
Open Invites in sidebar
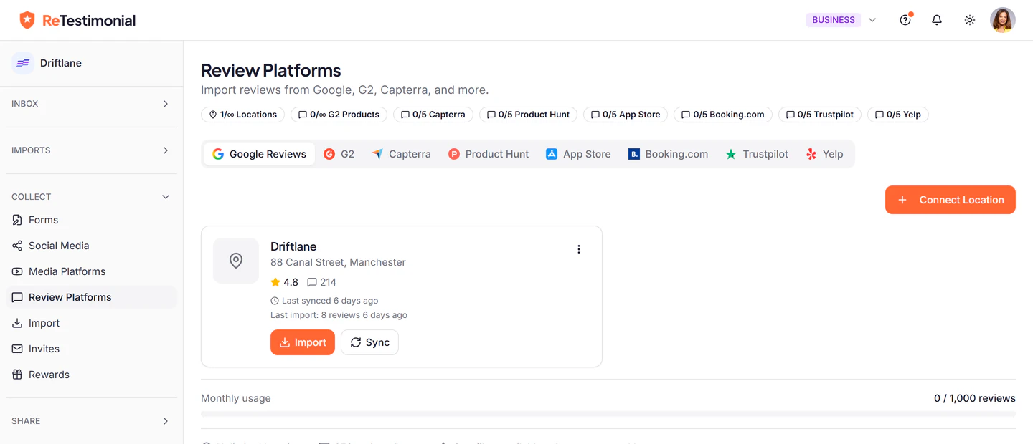(91, 349)
